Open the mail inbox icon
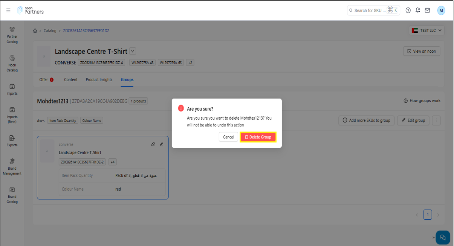The width and height of the screenshot is (454, 246). click(427, 11)
